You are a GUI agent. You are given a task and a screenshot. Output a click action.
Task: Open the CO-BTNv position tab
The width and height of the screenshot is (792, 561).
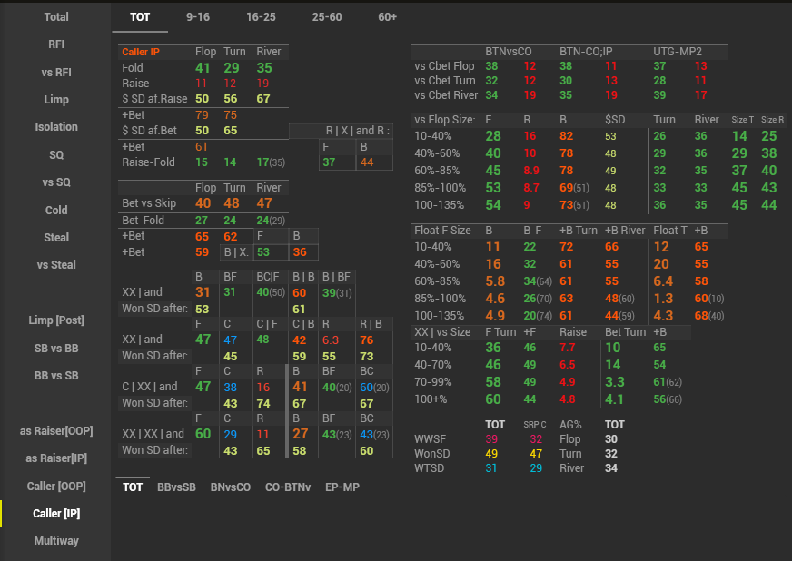(x=288, y=487)
